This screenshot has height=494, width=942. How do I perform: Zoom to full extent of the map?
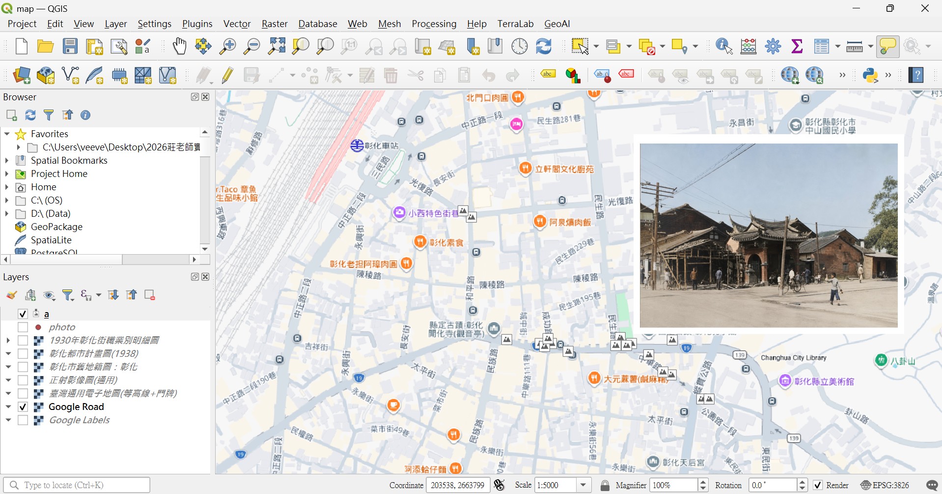[277, 46]
